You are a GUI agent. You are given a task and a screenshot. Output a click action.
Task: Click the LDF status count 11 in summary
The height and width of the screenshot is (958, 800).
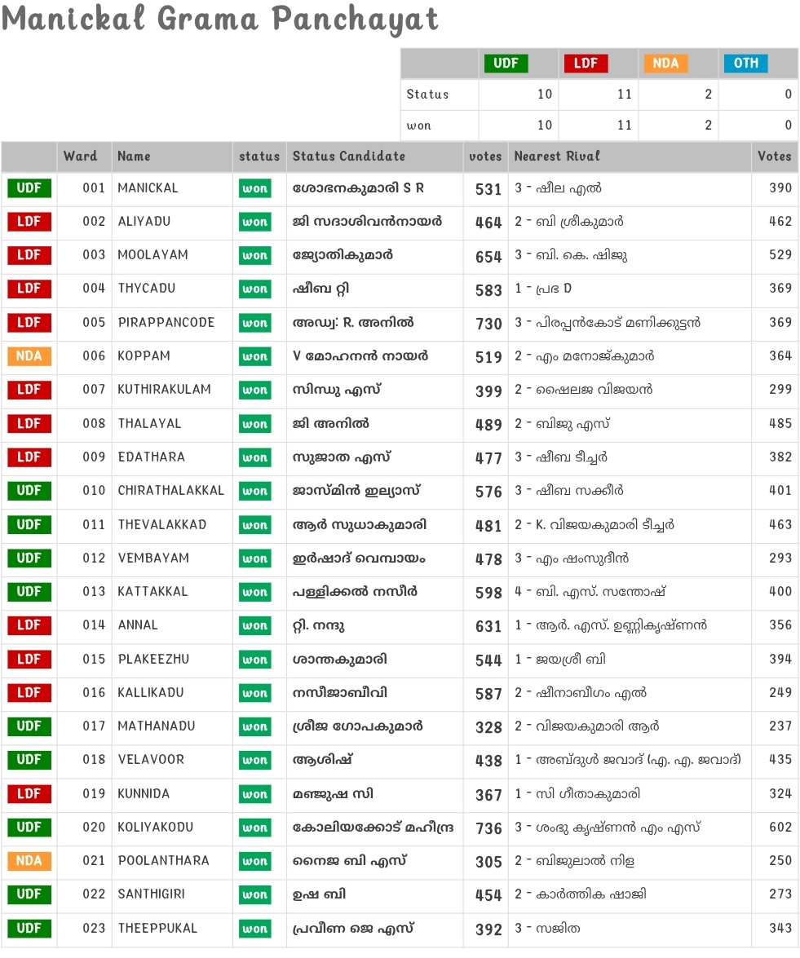[x=624, y=95]
